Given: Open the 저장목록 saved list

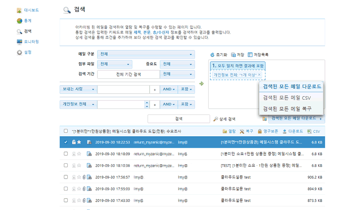Looking at the screenshot, I should 250,55.
